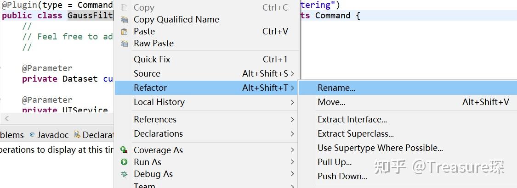
Task: Click the Paste clipboard icon
Action: [124, 32]
